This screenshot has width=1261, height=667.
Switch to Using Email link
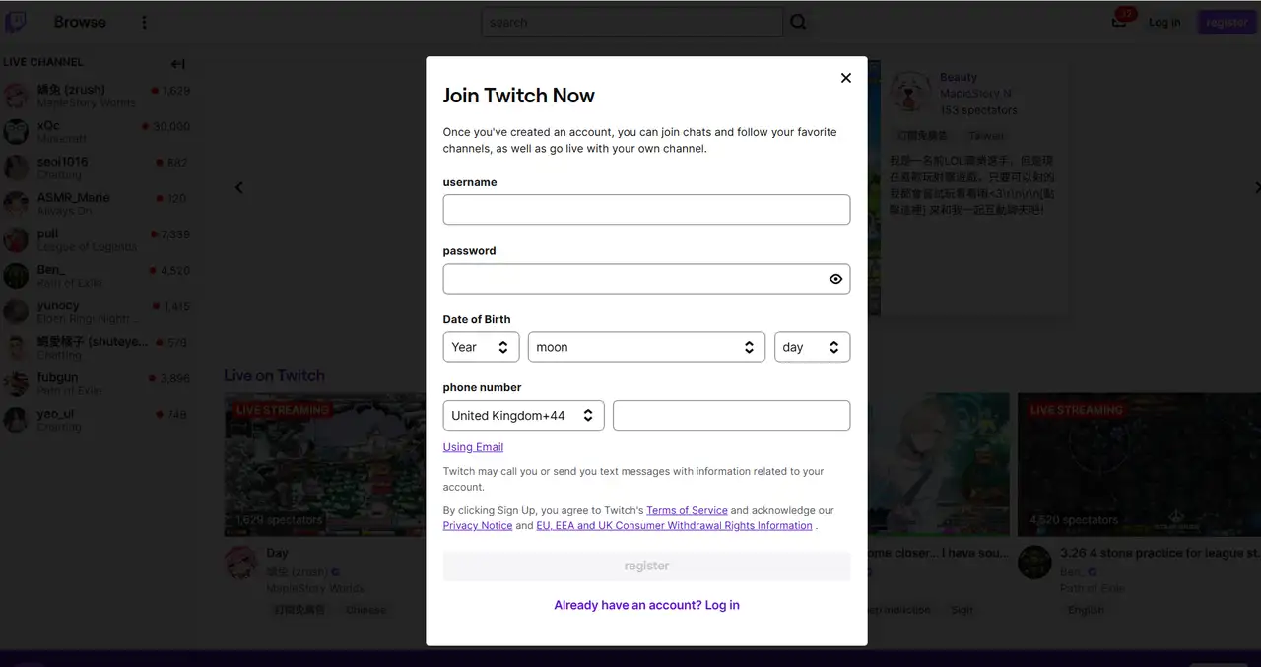coord(473,447)
